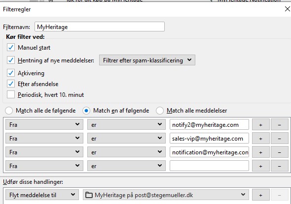
Task: Click the notify2@myheritage.com field
Action: point(209,124)
